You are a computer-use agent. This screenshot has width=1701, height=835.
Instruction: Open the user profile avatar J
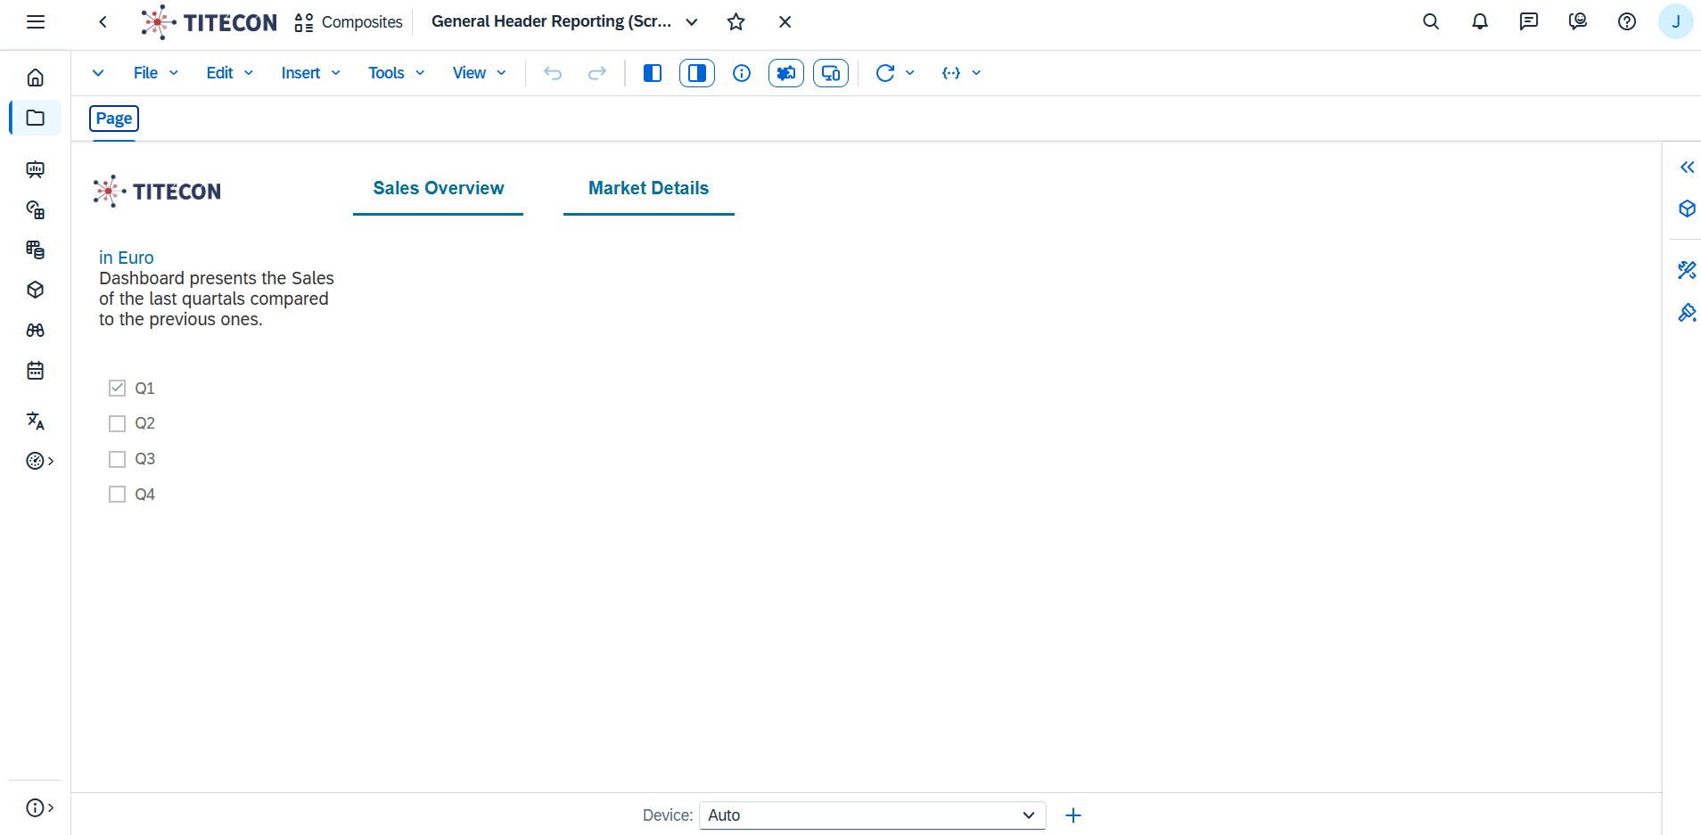1676,22
